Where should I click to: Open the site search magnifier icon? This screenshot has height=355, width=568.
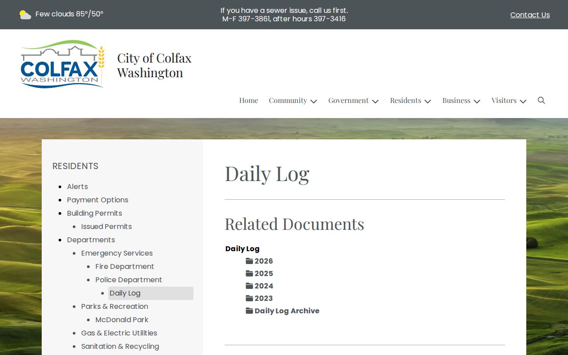(541, 100)
